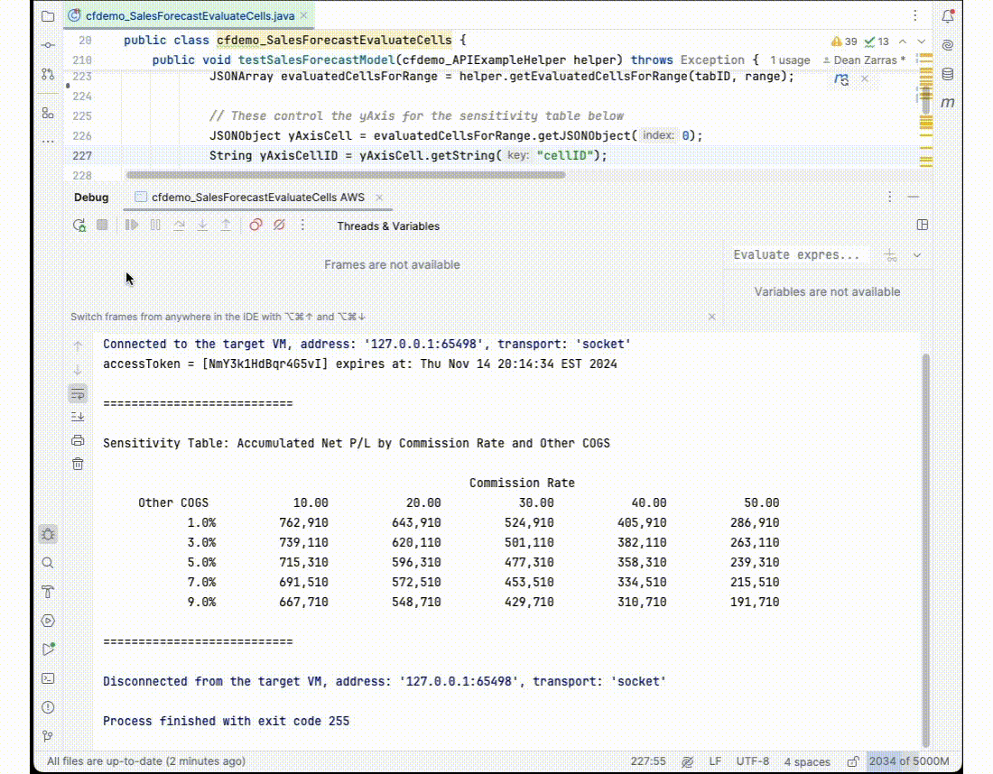Click Resume Program in debug toolbar

pos(132,226)
